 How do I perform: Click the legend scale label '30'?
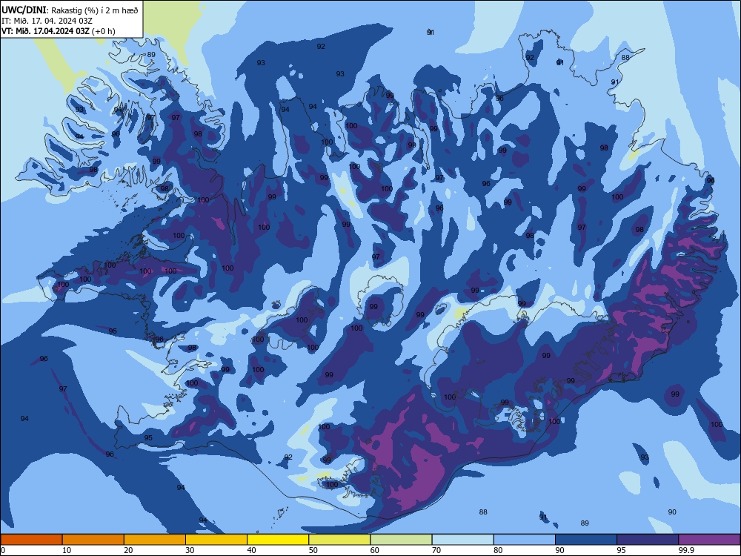(x=190, y=550)
